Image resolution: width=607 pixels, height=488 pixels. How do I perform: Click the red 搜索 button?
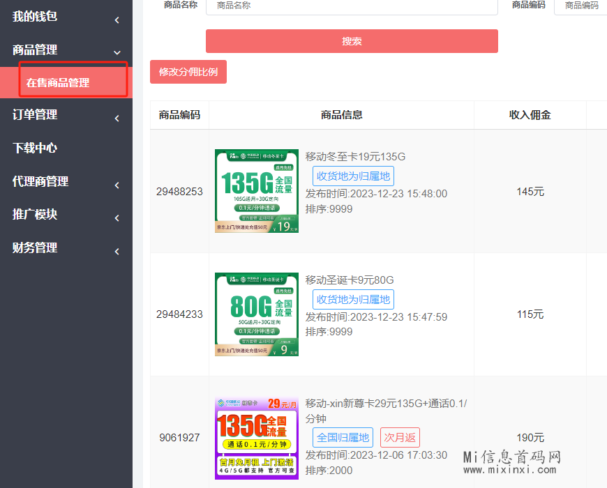pos(352,41)
